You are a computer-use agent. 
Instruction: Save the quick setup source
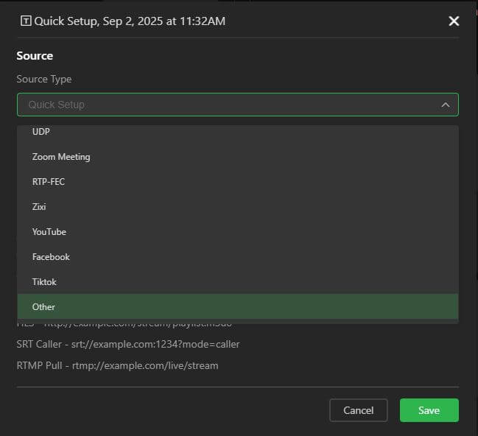click(x=429, y=410)
